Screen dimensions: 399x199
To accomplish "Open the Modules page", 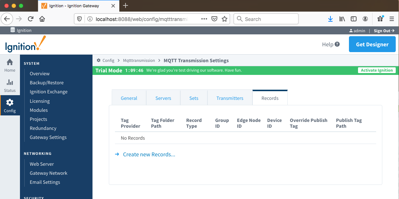I will click(x=39, y=110).
